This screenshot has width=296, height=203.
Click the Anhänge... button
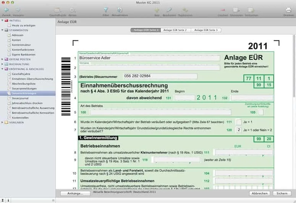coord(75,193)
